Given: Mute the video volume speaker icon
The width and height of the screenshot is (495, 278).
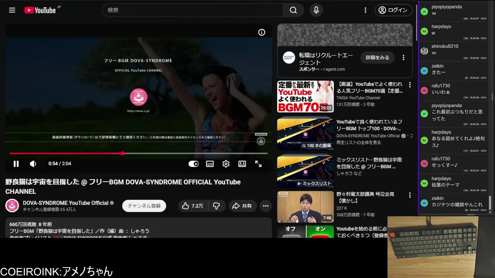Looking at the screenshot, I should [33, 164].
